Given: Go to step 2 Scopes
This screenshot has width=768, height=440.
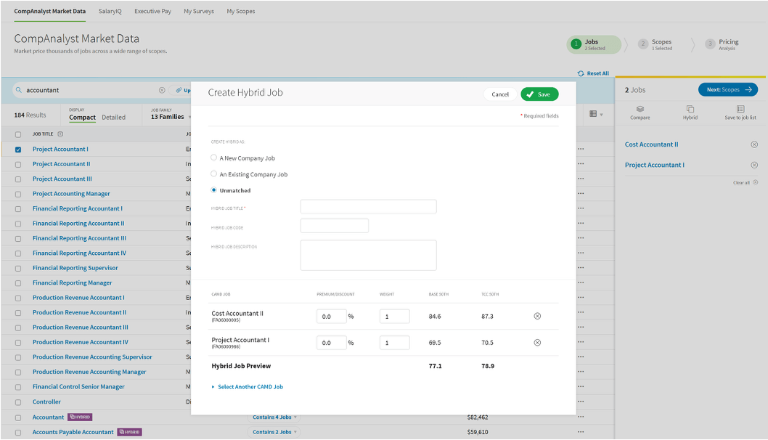Looking at the screenshot, I should point(655,44).
